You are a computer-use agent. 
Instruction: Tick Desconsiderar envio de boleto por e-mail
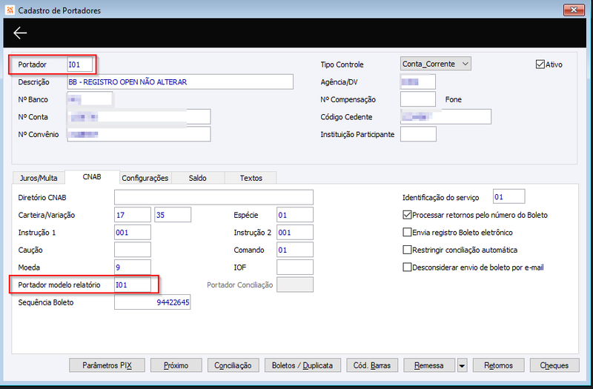[407, 267]
